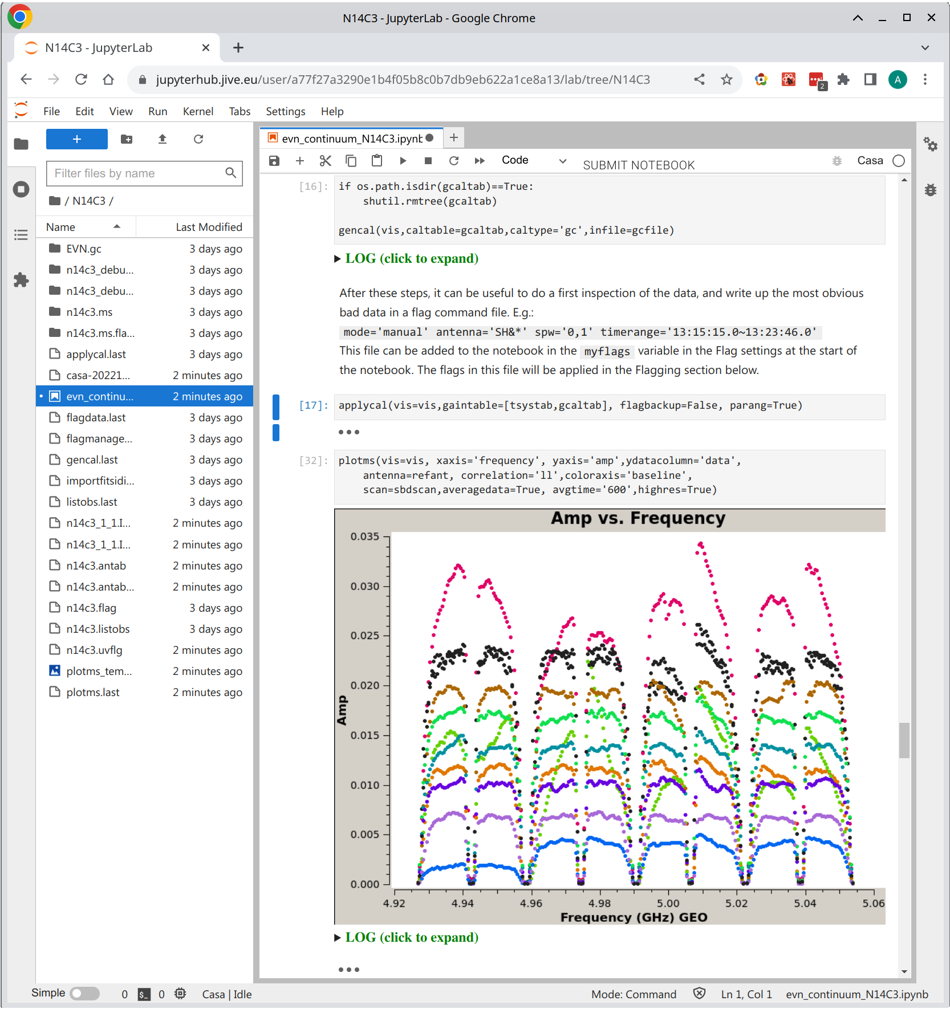Screen dimensions: 950x1009
Task: Open the Edit menu
Action: (84, 111)
